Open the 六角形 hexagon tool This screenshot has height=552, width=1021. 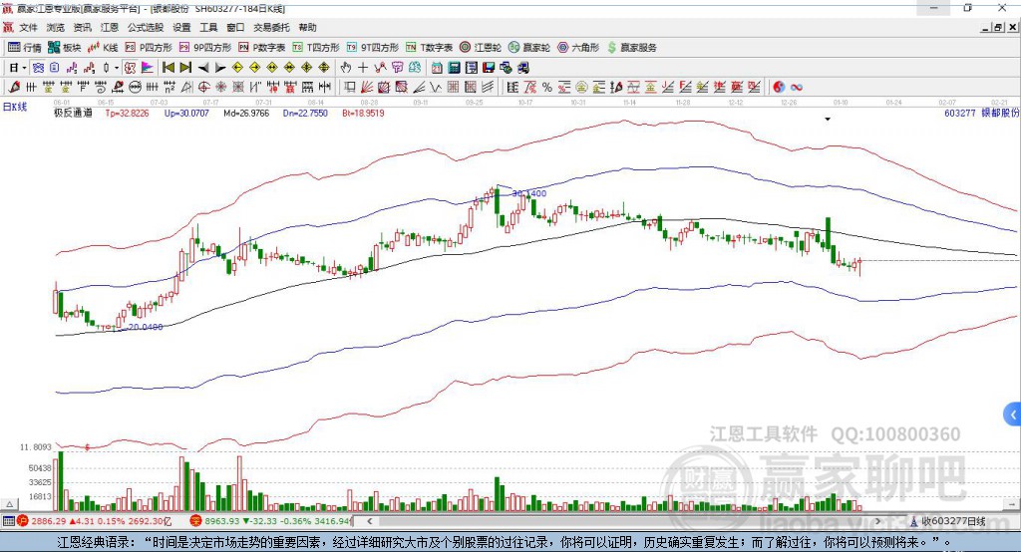[578, 48]
